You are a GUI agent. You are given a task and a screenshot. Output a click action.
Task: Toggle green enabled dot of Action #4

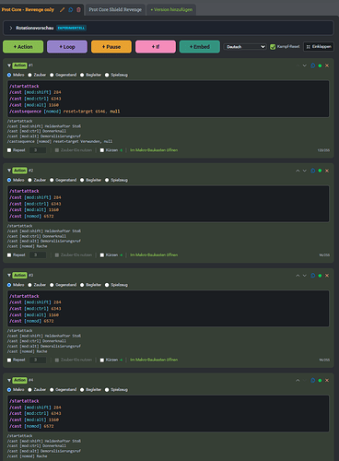click(320, 380)
